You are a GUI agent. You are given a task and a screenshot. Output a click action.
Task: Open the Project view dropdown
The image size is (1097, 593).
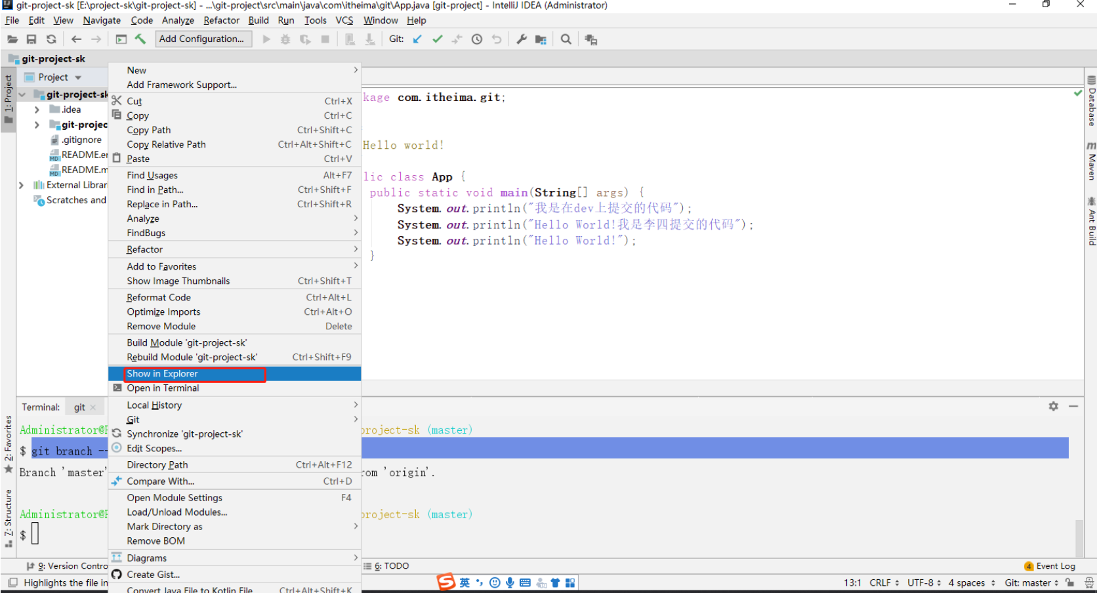(x=78, y=77)
